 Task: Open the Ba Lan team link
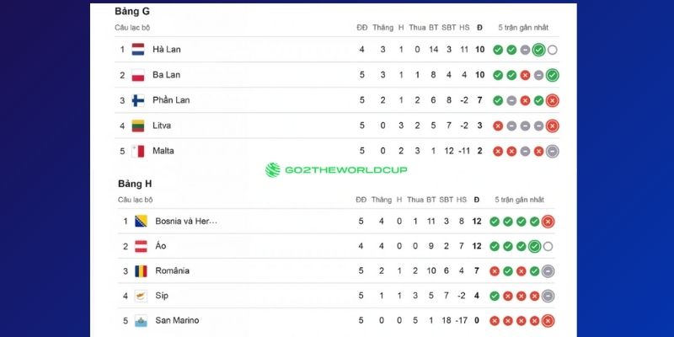coord(166,75)
